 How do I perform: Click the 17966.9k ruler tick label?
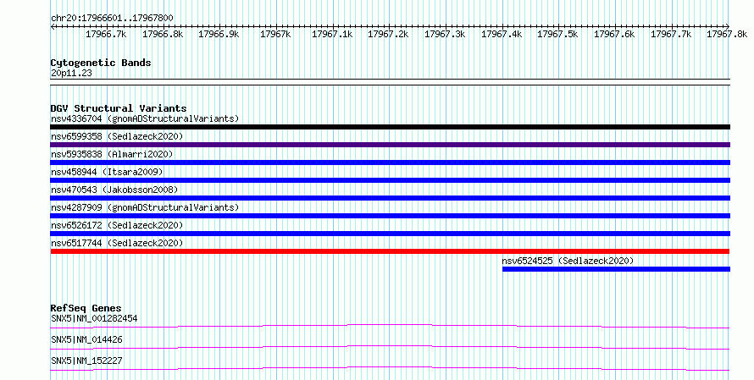pos(219,34)
